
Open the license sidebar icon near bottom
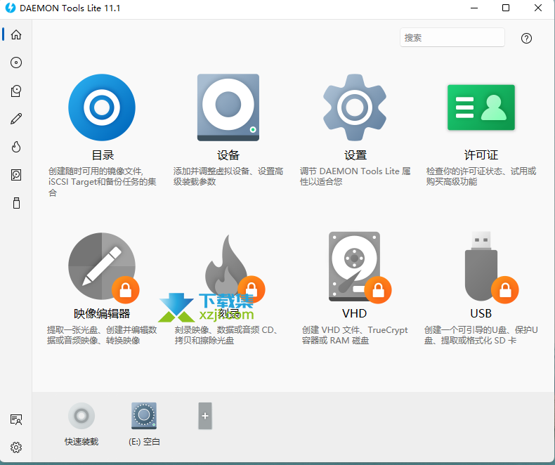tap(16, 420)
